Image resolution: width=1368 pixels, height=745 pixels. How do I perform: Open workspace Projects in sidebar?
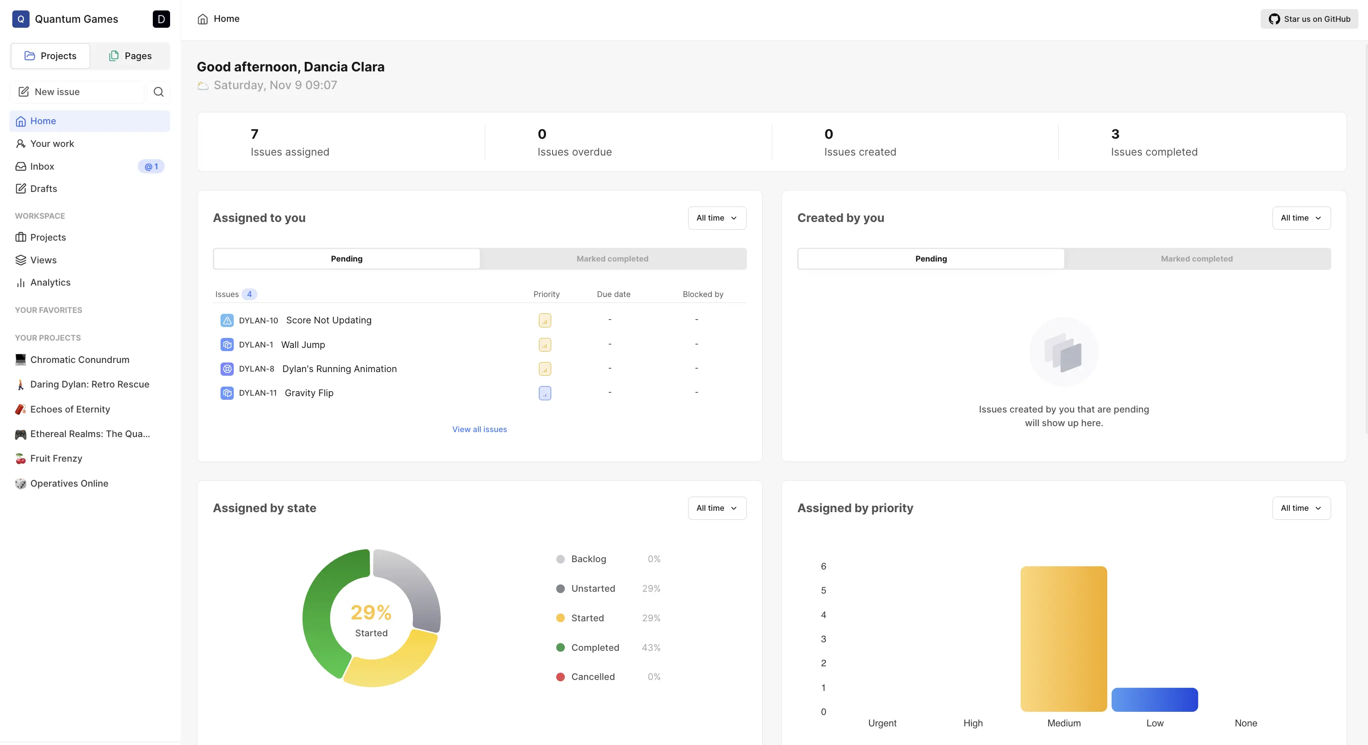coord(90,237)
